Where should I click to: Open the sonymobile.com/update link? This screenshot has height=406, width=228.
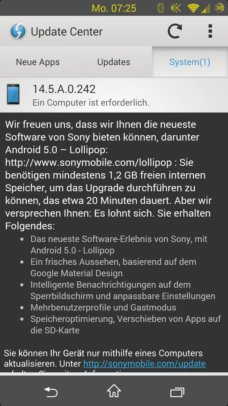144,364
